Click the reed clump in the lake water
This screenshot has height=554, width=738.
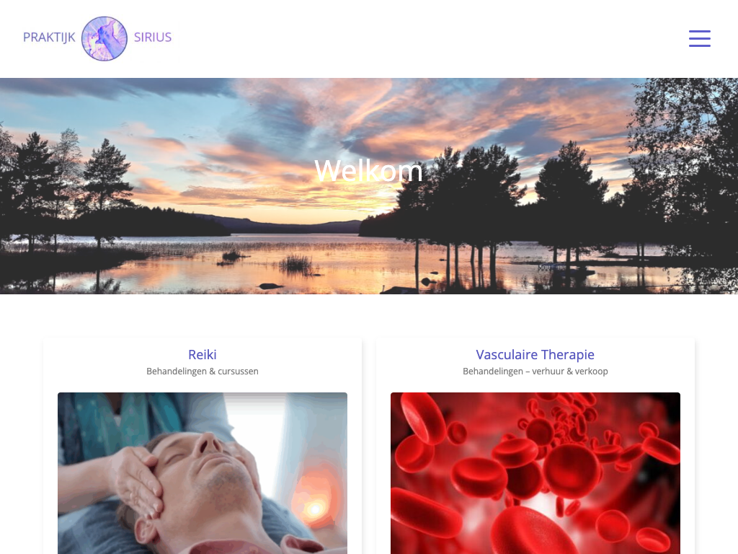(295, 264)
